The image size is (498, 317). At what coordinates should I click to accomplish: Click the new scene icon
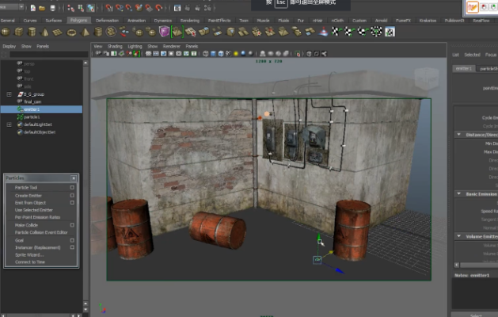click(33, 8)
